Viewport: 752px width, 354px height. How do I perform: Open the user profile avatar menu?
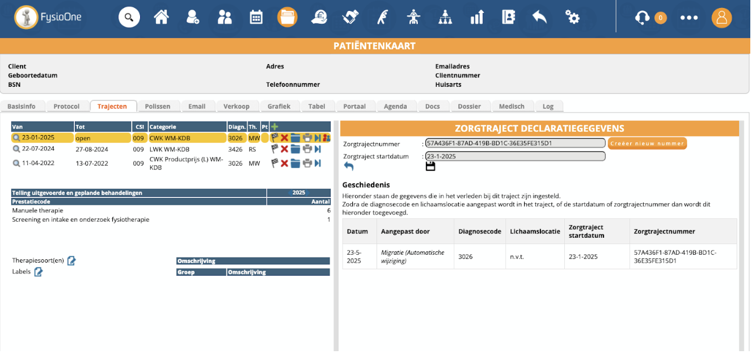coord(721,18)
